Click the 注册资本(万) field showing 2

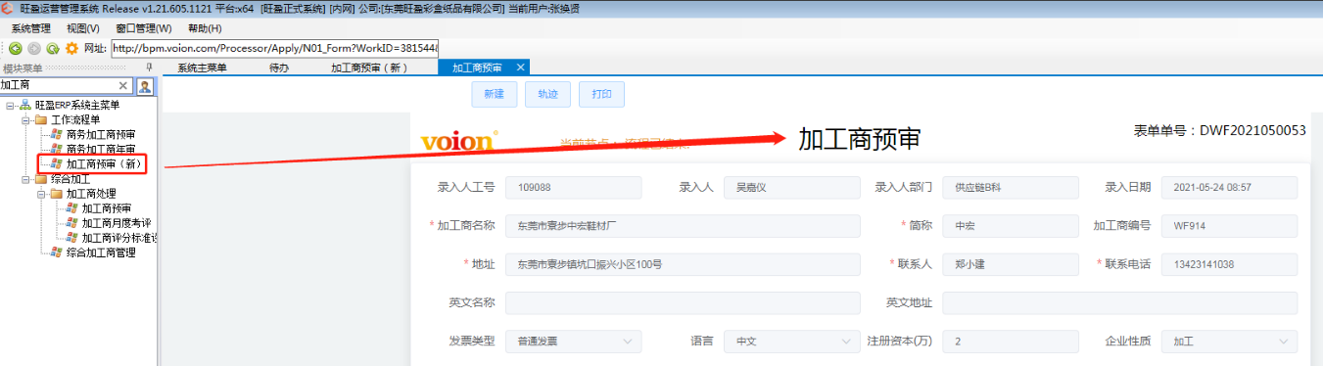pyautogui.click(x=1010, y=342)
